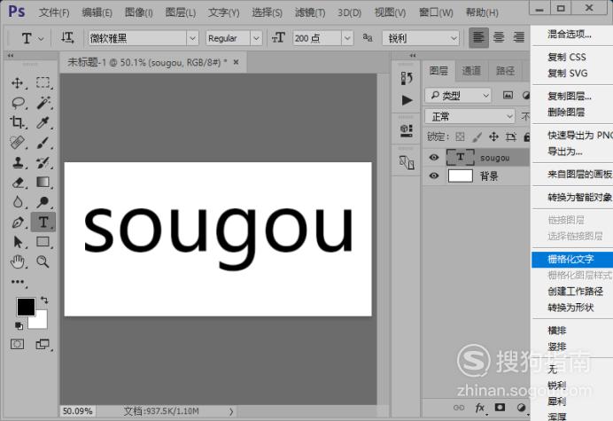Viewport: 613px width, 421px height.
Task: Select the Path Selection tool
Action: coord(18,242)
